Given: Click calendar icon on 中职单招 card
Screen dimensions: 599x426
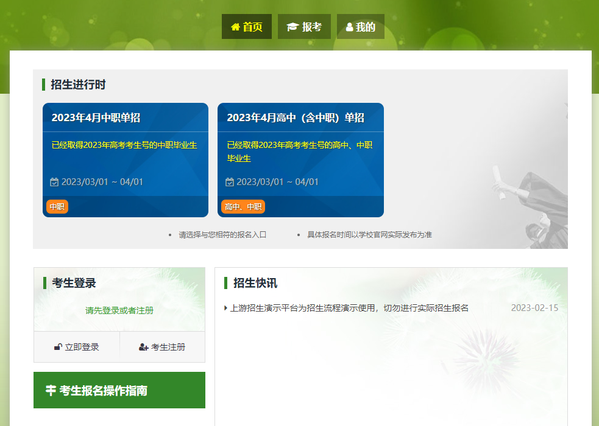Looking at the screenshot, I should pyautogui.click(x=54, y=182).
